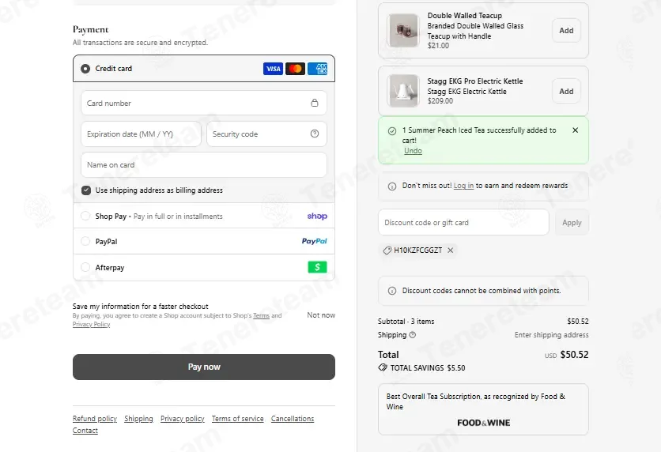Image resolution: width=661 pixels, height=452 pixels.
Task: Click the Visa card logo
Action: click(x=273, y=69)
